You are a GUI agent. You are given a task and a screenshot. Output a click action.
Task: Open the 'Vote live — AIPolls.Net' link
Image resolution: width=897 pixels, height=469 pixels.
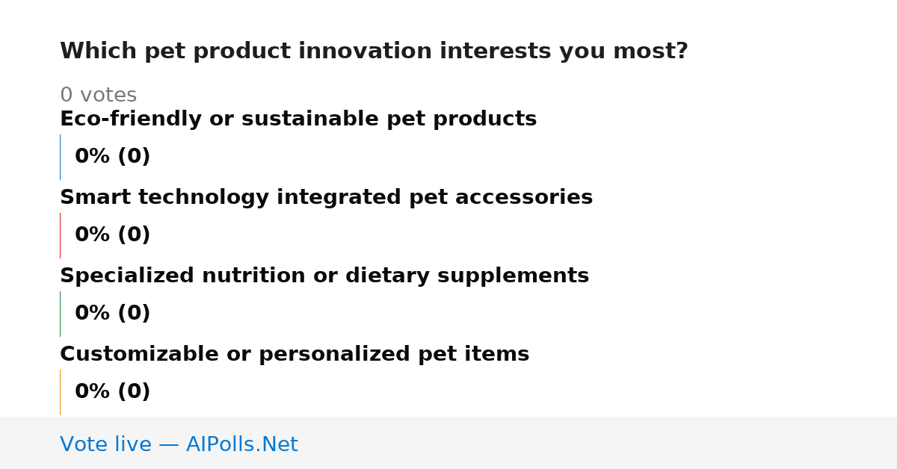(179, 445)
